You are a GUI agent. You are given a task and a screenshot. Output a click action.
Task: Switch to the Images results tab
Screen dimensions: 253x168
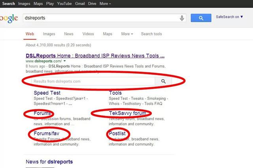tap(49, 34)
